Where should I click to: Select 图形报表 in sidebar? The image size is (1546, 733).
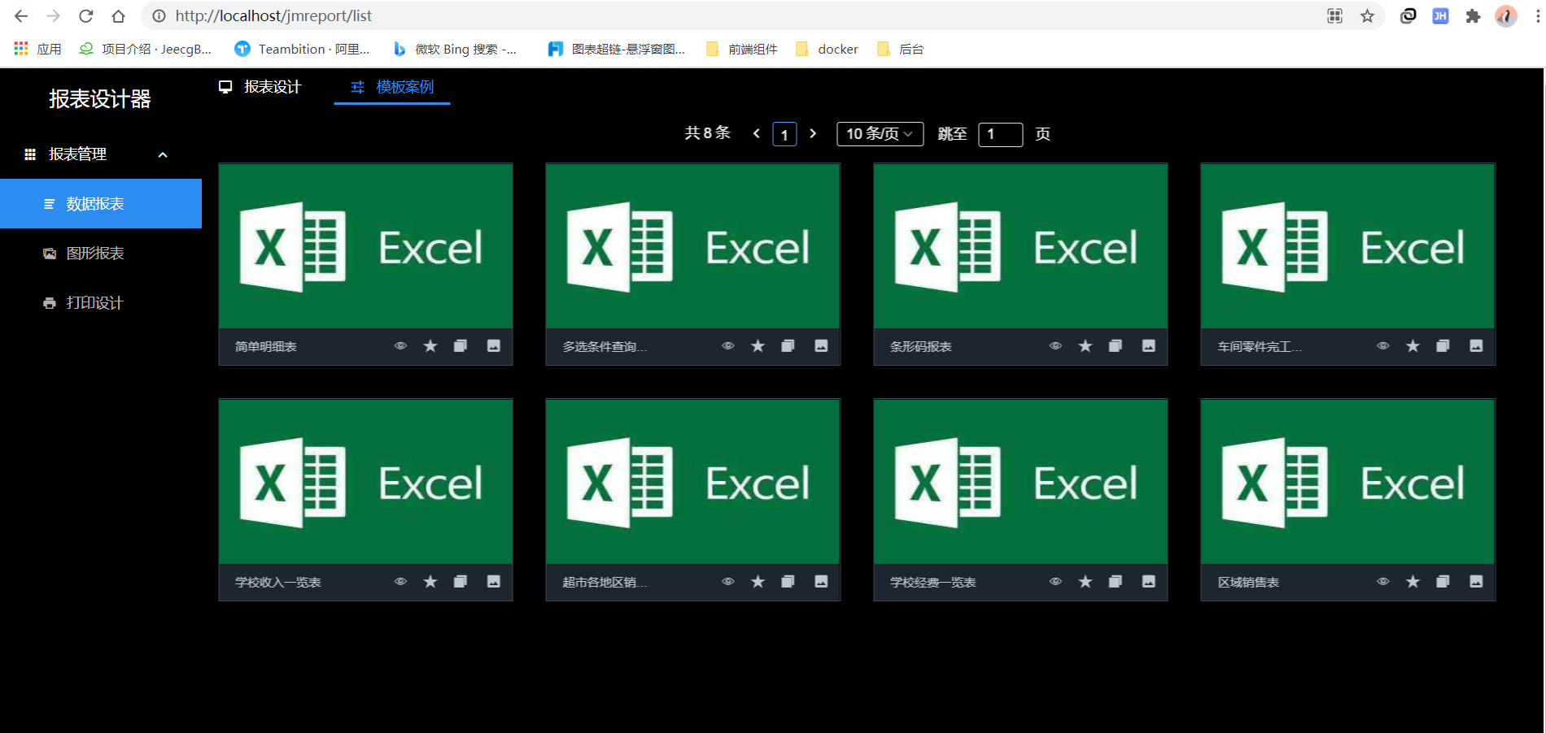point(101,254)
